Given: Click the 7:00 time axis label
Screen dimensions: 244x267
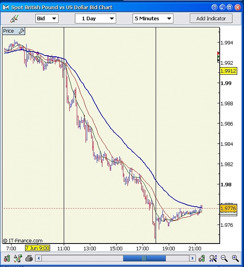Looking at the screenshot, I should pos(11,249).
